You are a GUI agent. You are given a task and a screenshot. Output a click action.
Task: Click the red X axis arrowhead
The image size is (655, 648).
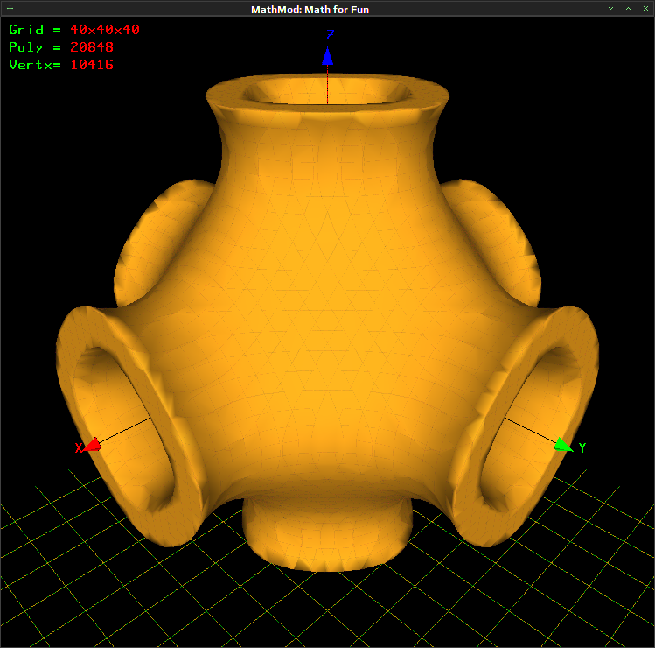click(x=93, y=445)
